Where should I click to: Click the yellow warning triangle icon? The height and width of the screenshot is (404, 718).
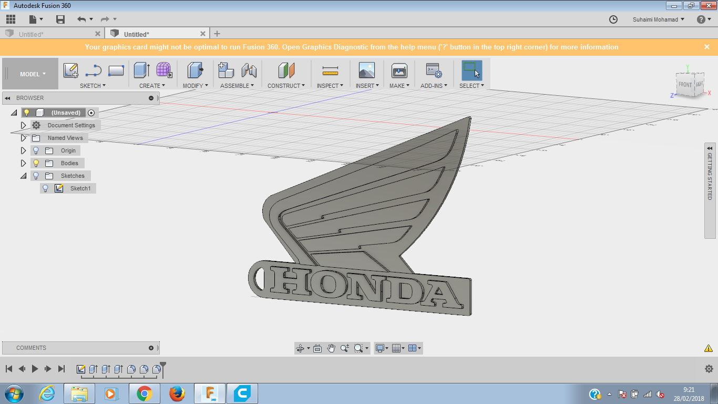(x=709, y=348)
